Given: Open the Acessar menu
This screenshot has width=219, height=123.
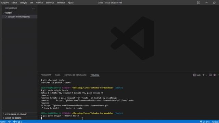Looking at the screenshot, I should click(x=40, y=3).
